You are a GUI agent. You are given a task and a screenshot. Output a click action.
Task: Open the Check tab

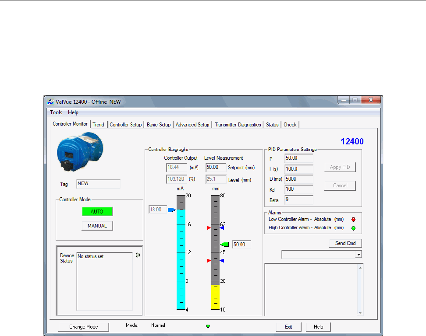point(290,125)
